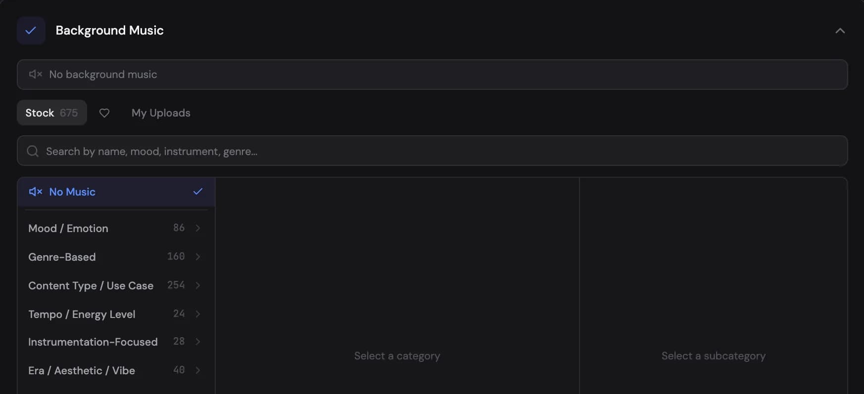
Task: Click the 160 count beside Genre-Based
Action: click(176, 256)
